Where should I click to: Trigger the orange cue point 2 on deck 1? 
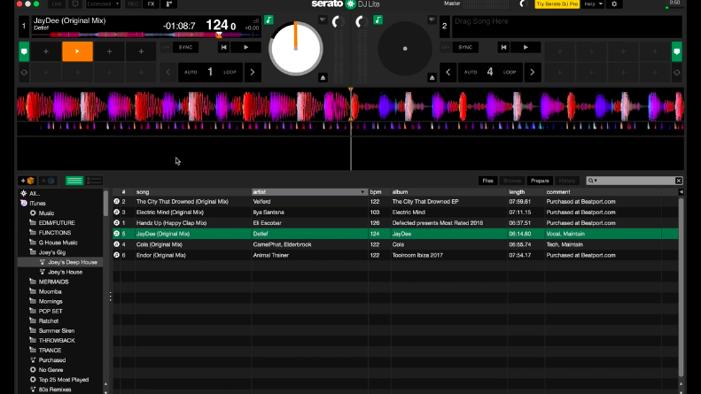click(x=77, y=51)
